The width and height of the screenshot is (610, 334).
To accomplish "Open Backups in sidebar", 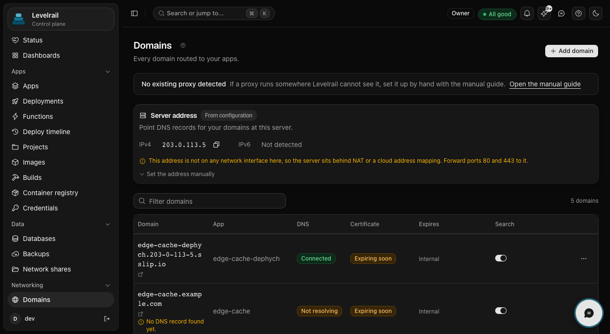I will coord(61,254).
